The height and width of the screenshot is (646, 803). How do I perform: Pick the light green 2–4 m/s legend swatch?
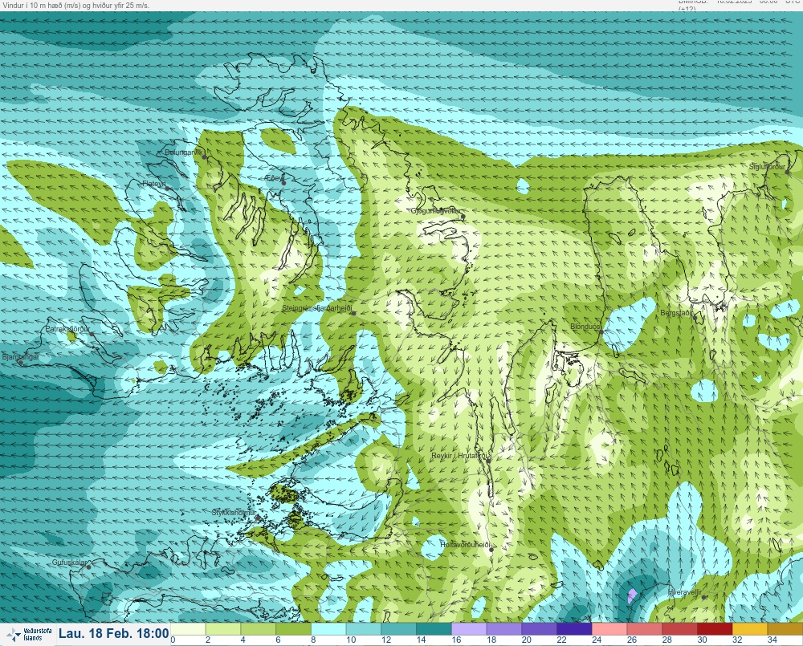[x=222, y=628]
